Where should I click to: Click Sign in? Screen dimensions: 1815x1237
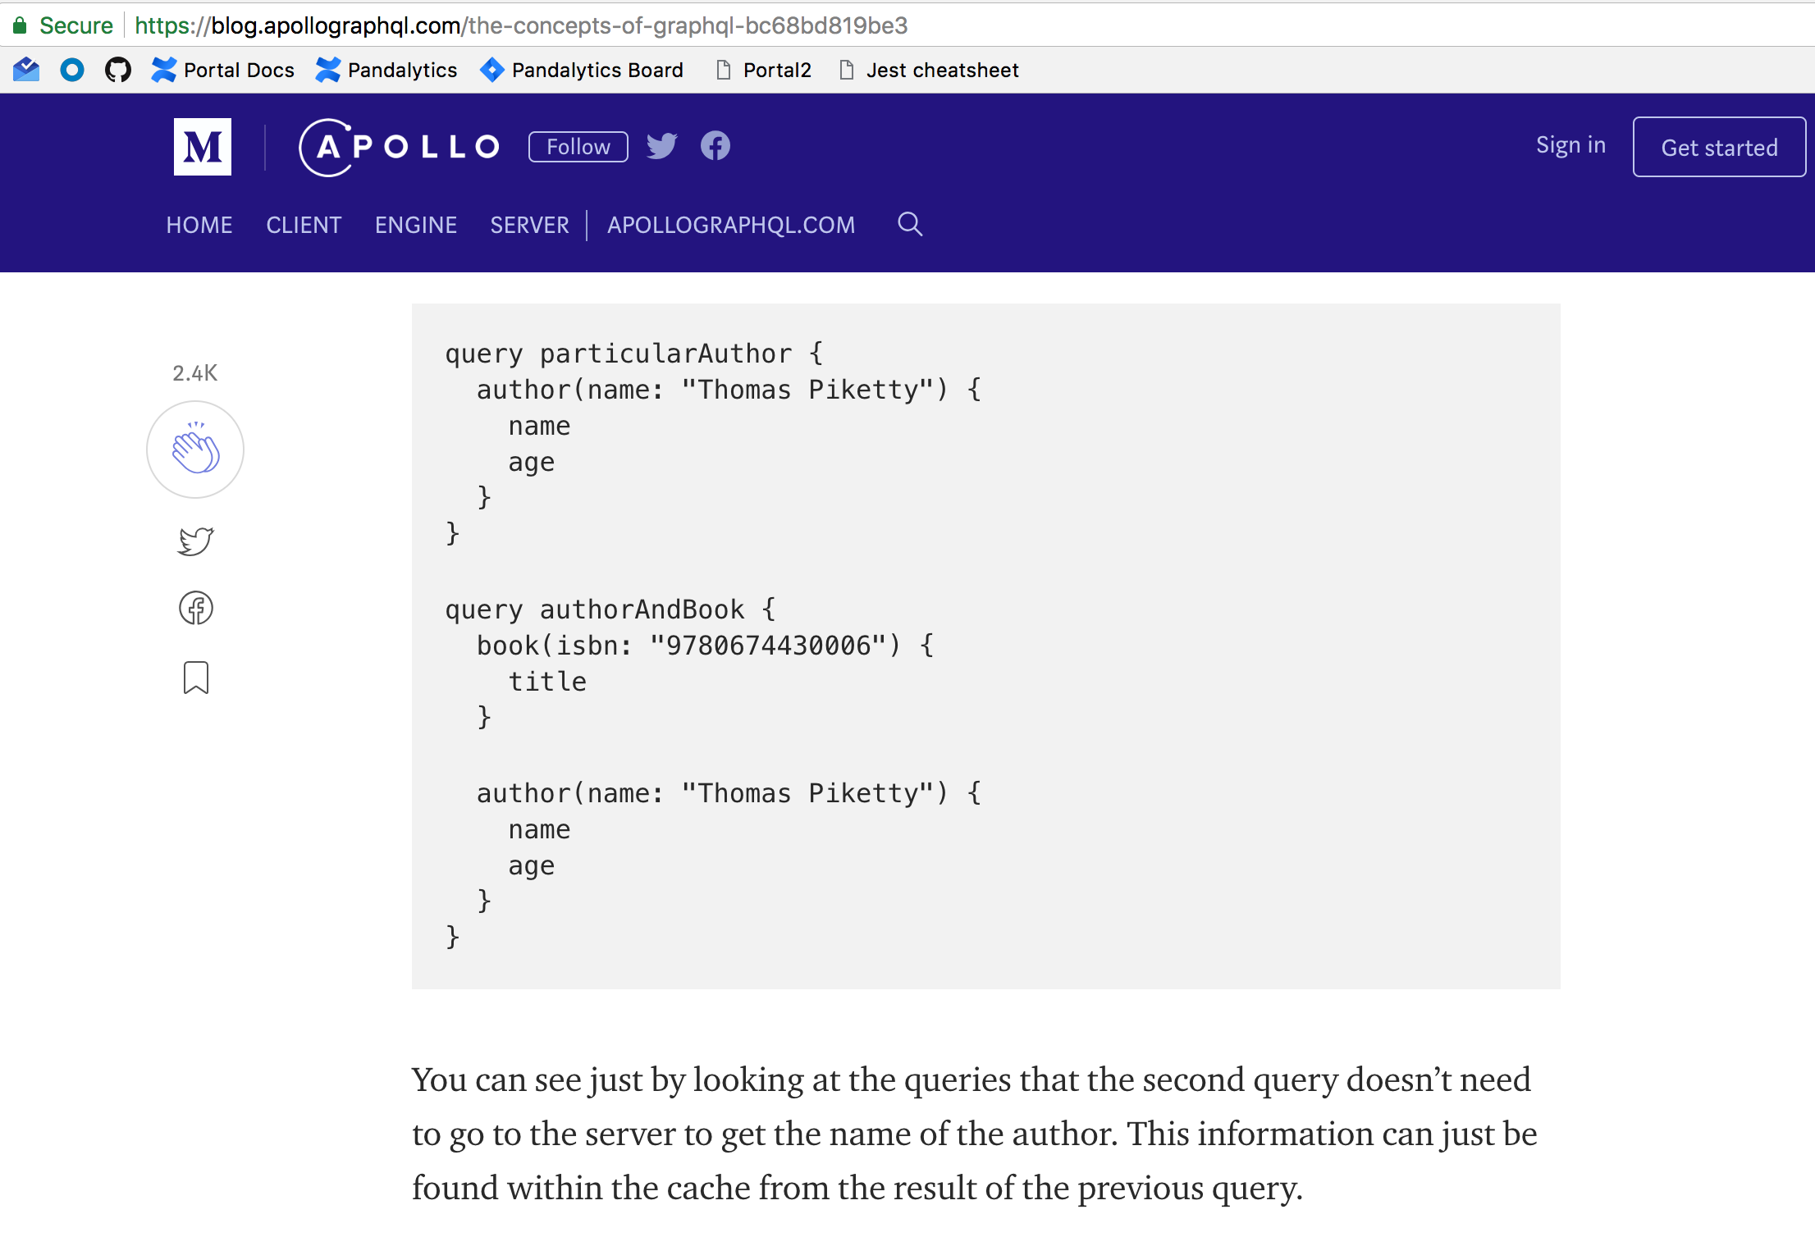(x=1570, y=145)
